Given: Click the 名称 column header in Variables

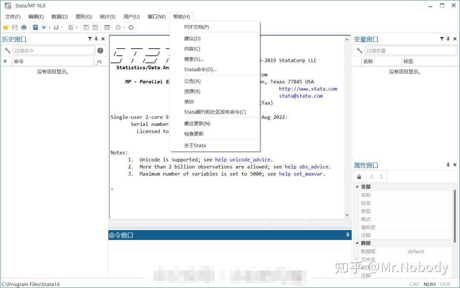Looking at the screenshot, I should point(368,61).
